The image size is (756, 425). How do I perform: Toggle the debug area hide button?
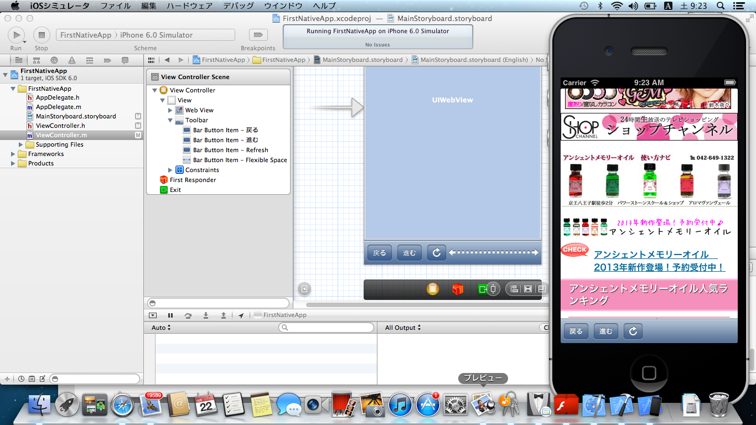(x=153, y=315)
